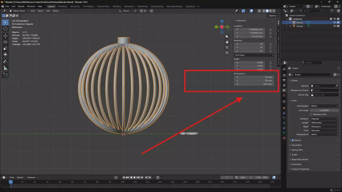Toggle X-ray view in header
342x192 pixels.
click(x=259, y=11)
